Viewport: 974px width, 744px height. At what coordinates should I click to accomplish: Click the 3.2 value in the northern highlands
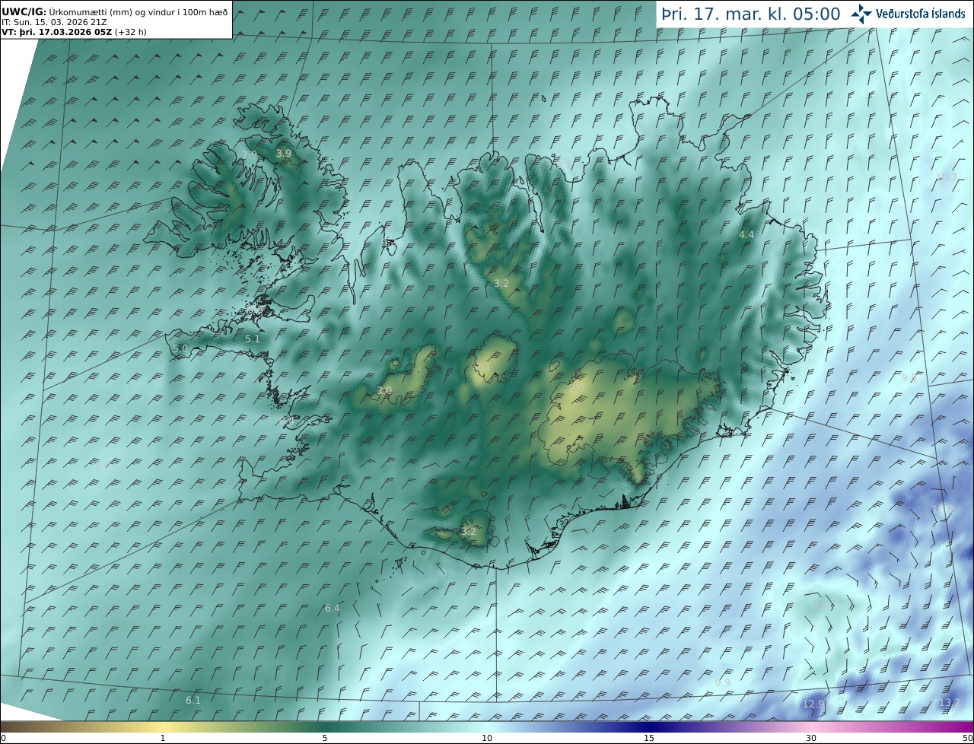(501, 283)
